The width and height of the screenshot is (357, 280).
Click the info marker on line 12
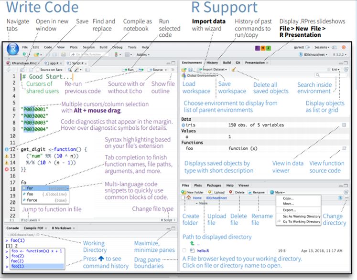tap(7, 149)
